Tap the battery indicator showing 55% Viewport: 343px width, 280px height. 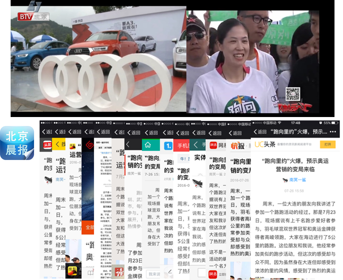pos(334,123)
